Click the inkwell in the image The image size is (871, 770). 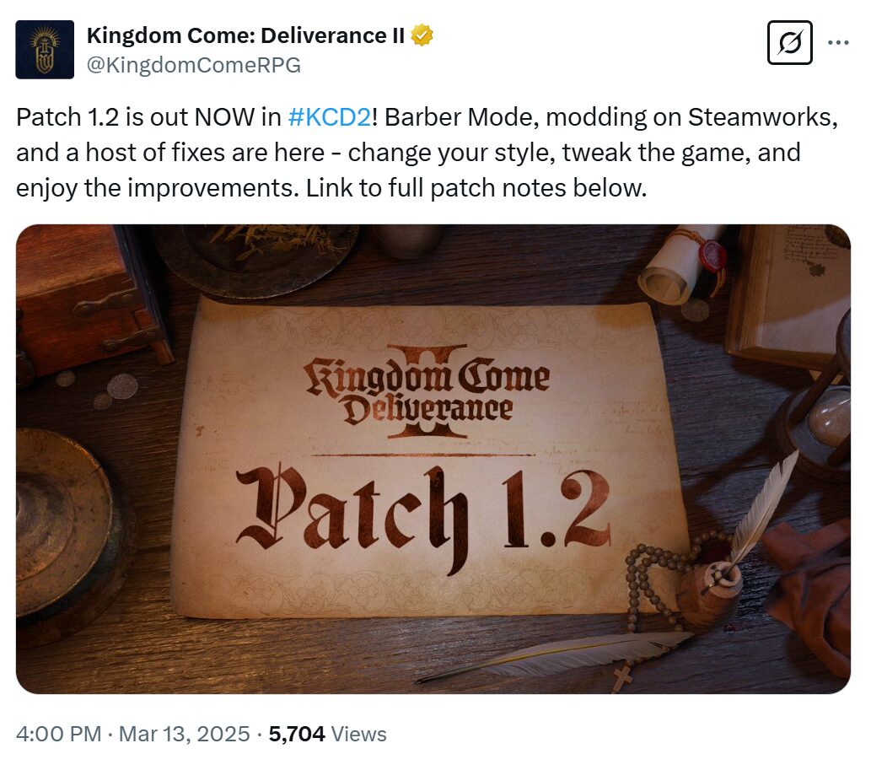(711, 594)
